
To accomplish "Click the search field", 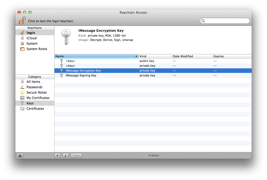I will click(x=225, y=21).
